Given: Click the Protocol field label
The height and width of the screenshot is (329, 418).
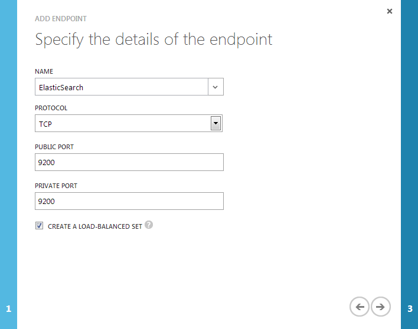Looking at the screenshot, I should (51, 108).
